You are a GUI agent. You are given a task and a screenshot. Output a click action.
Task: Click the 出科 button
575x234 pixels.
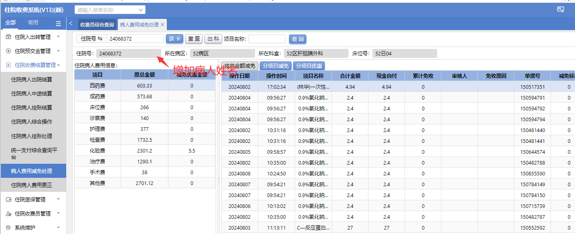[213, 39]
